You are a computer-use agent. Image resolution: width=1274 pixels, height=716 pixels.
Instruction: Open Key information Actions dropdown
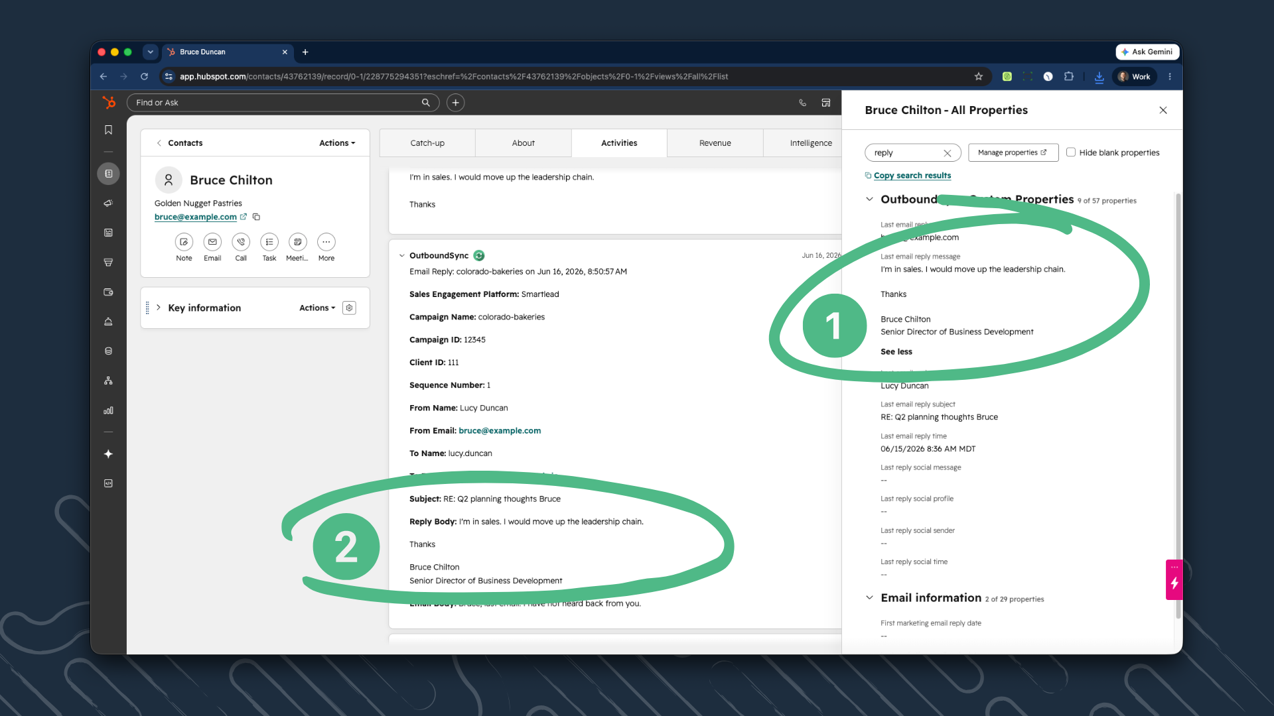pyautogui.click(x=317, y=308)
